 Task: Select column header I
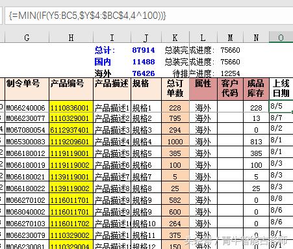tap(112, 38)
